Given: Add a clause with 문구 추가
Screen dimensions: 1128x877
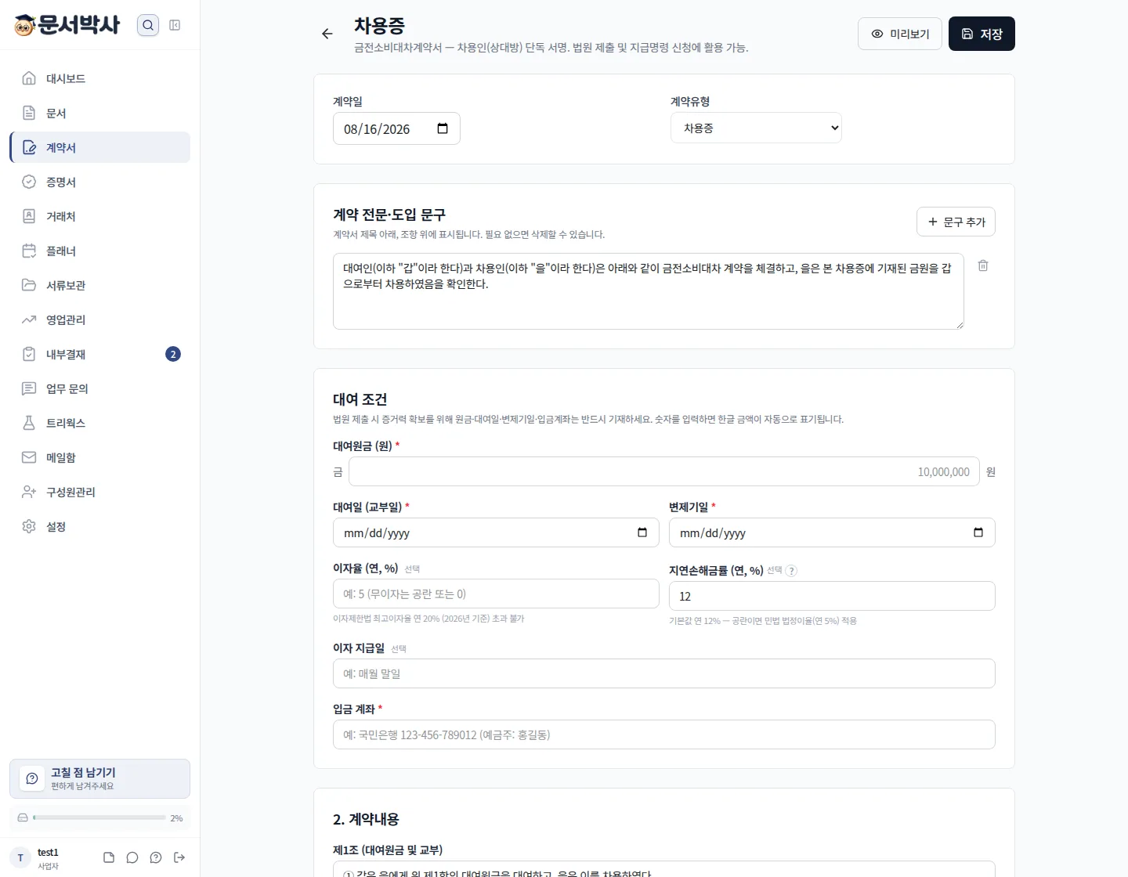Looking at the screenshot, I should click(x=956, y=222).
